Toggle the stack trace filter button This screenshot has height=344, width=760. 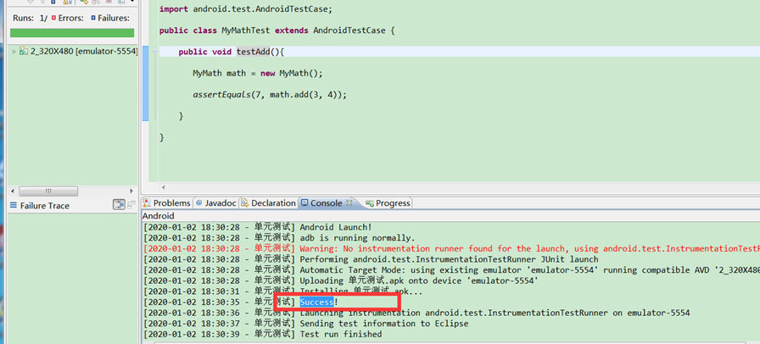pos(119,205)
